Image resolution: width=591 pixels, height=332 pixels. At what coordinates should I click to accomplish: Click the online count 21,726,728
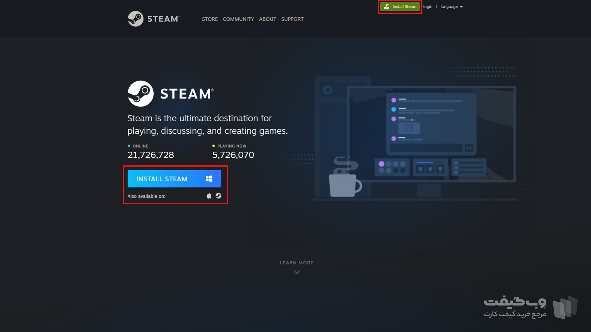[151, 155]
